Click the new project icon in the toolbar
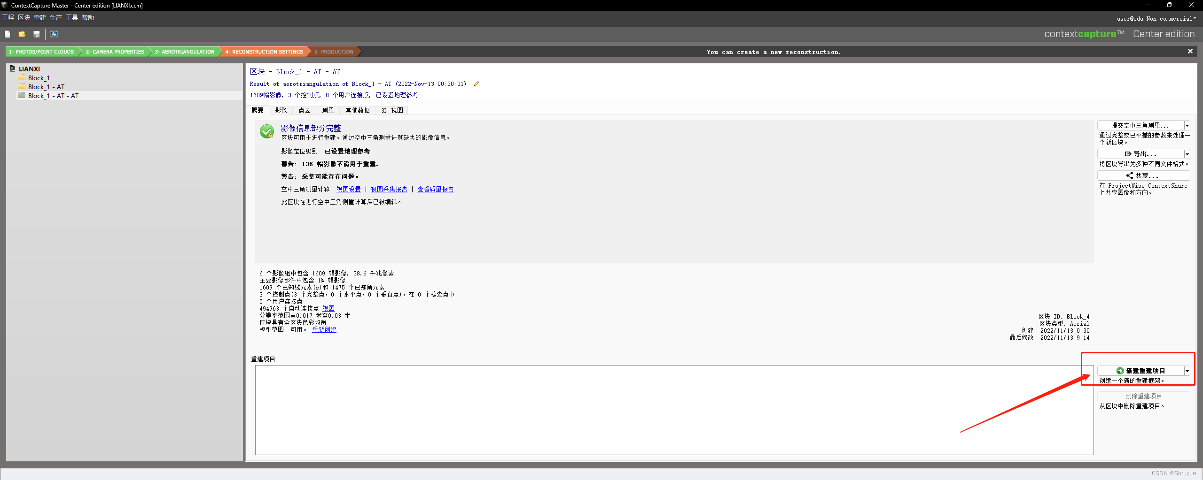 [x=8, y=34]
